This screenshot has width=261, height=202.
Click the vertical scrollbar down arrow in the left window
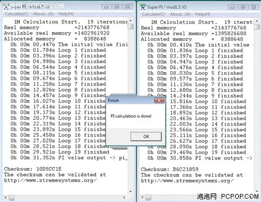[131, 192]
